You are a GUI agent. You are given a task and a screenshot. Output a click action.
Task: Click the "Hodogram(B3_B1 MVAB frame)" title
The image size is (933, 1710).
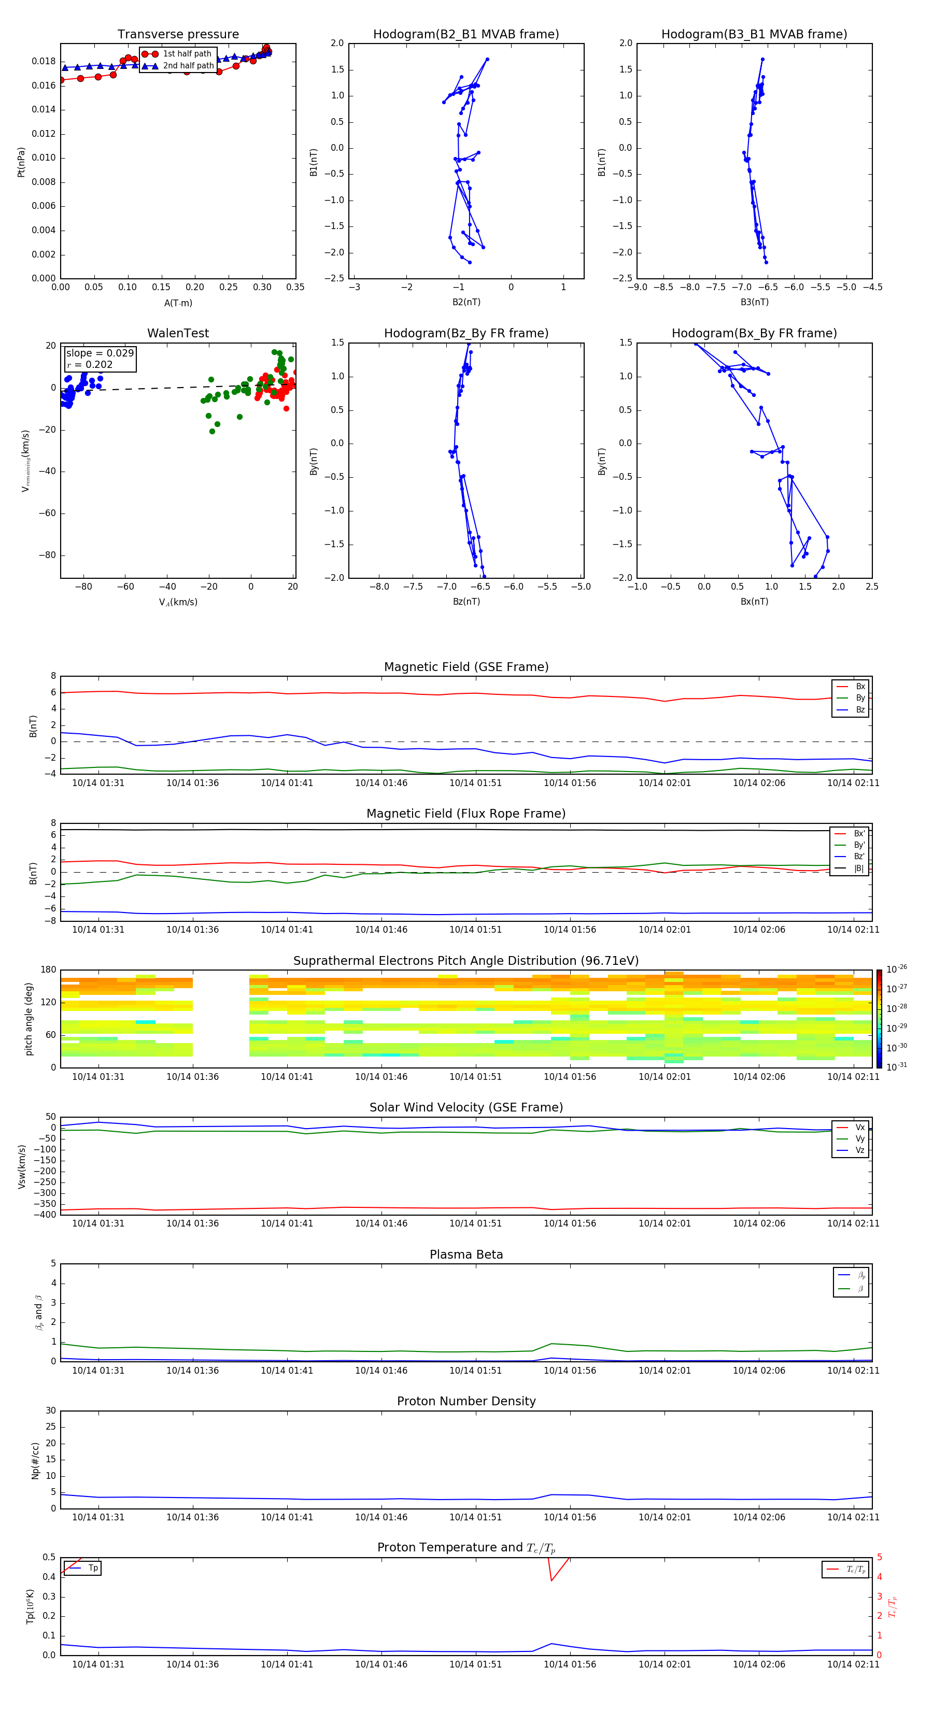pyautogui.click(x=754, y=35)
